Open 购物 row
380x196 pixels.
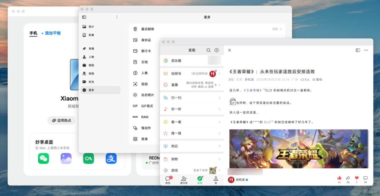[192, 159]
